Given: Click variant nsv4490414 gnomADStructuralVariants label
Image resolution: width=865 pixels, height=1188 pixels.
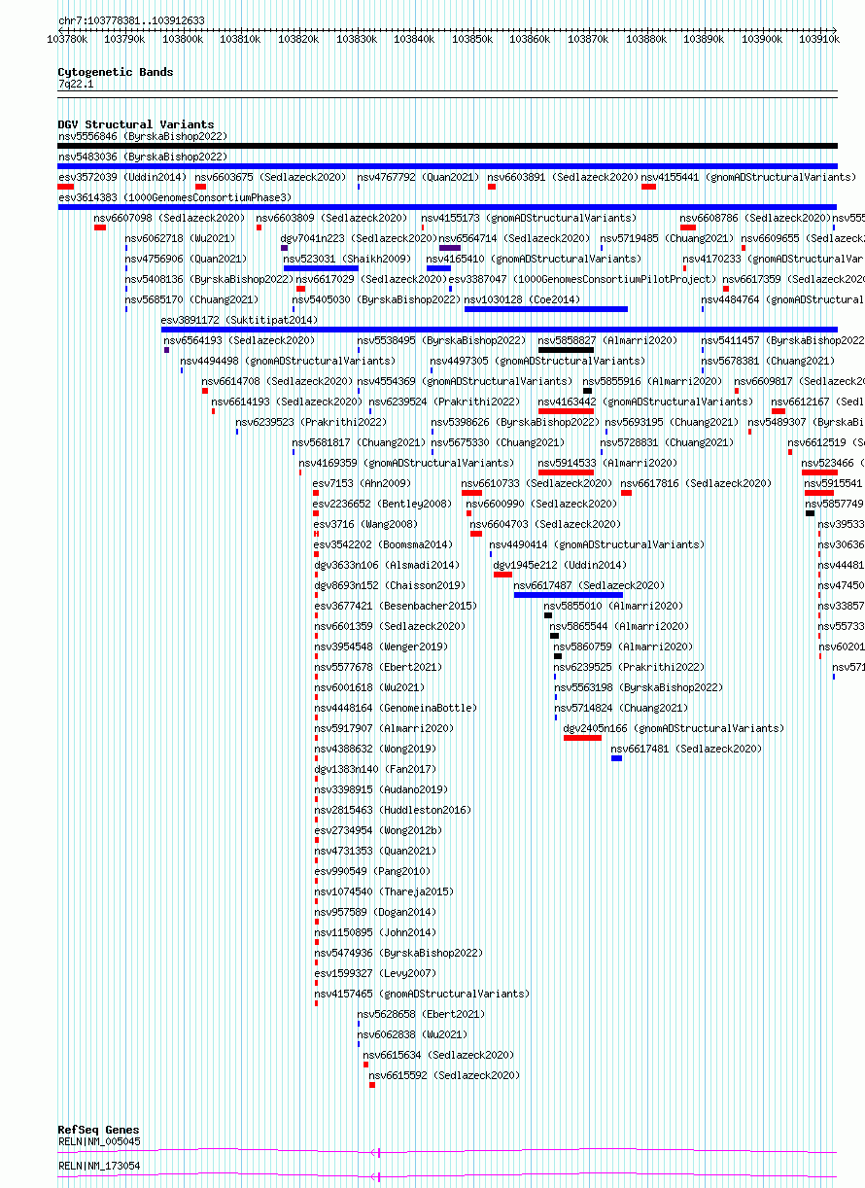Looking at the screenshot, I should click(597, 544).
